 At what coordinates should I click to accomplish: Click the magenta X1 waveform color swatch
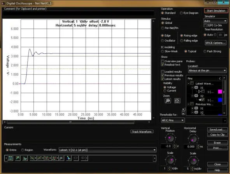[x=220, y=92]
